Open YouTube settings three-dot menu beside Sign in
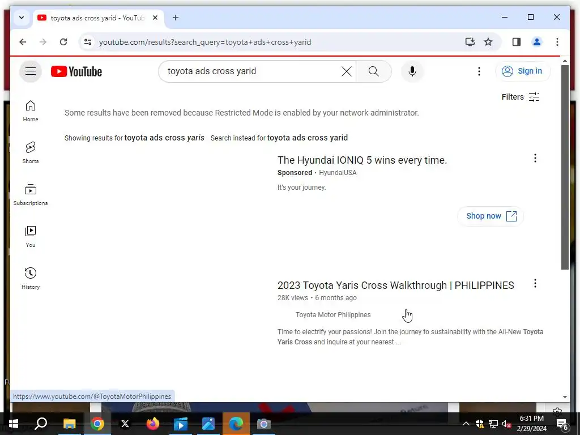The height and width of the screenshot is (435, 580). (479, 71)
